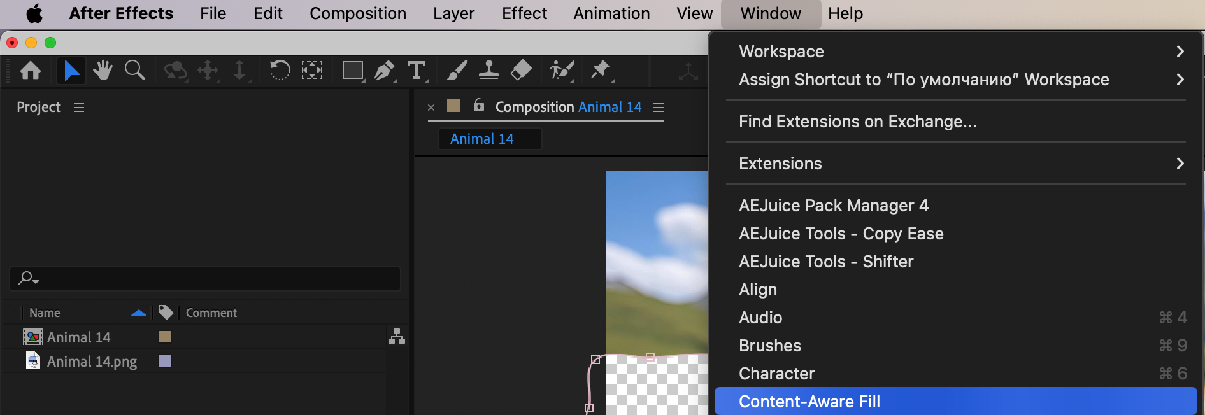Viewport: 1205px width, 415px height.
Task: Open the Help menu
Action: tap(845, 13)
